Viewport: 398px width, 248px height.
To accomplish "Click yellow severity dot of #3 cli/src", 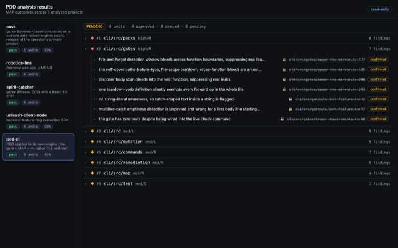I will click(x=92, y=131).
